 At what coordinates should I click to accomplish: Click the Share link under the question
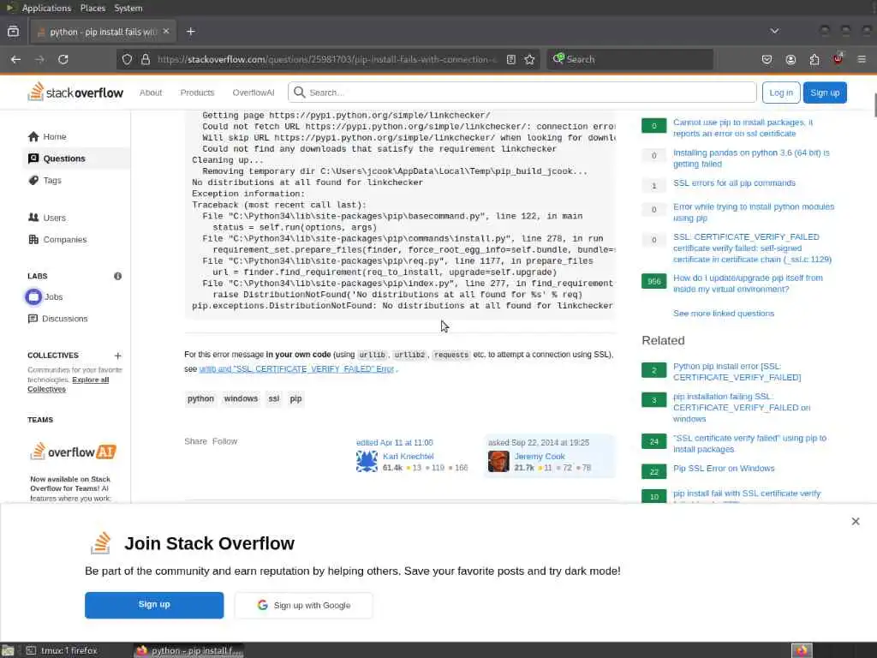click(196, 441)
